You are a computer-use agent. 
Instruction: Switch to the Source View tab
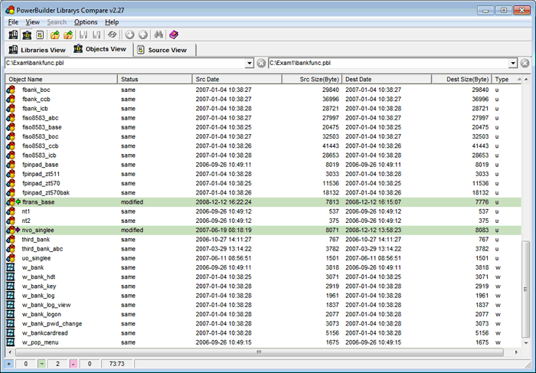(166, 50)
